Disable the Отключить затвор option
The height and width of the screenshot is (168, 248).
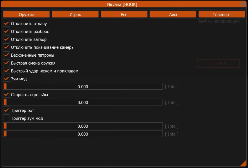pyautogui.click(x=6, y=39)
